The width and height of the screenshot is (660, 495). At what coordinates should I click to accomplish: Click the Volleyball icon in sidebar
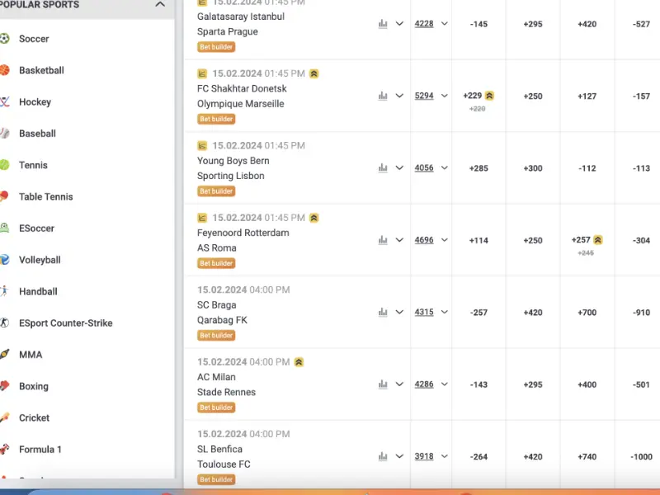(4, 259)
